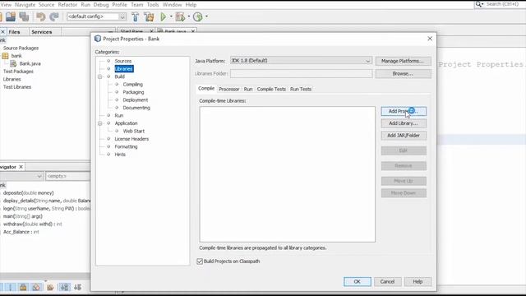526x296 pixels.
Task: Open the Run Project dropdown arrow
Action: pyautogui.click(x=171, y=16)
